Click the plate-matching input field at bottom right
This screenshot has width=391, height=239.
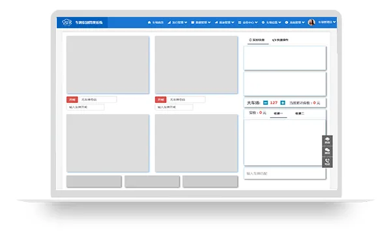point(285,173)
